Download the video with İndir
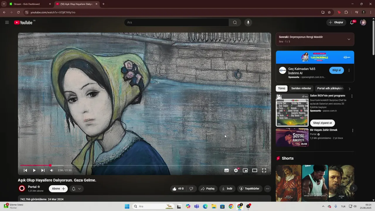 tap(227, 189)
